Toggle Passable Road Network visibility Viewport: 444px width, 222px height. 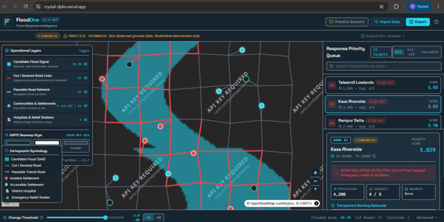[85, 92]
